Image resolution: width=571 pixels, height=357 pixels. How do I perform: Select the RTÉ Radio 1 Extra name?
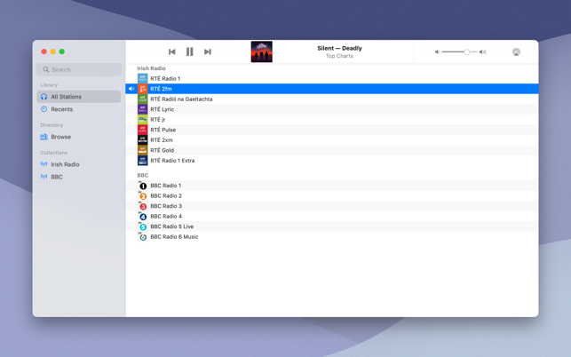(172, 160)
